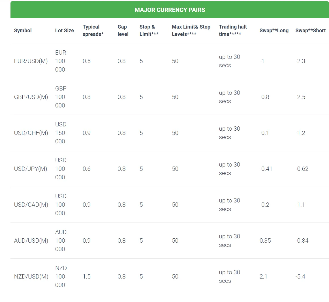Select the Stop & Limit*** header
The width and height of the screenshot is (329, 302).
pos(149,30)
